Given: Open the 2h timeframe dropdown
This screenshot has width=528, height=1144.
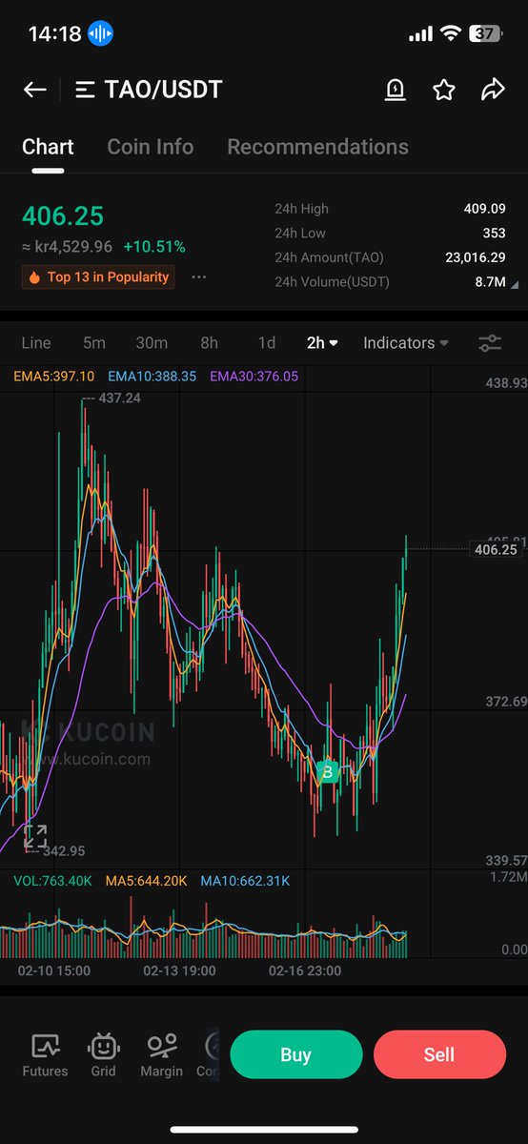Looking at the screenshot, I should (322, 343).
